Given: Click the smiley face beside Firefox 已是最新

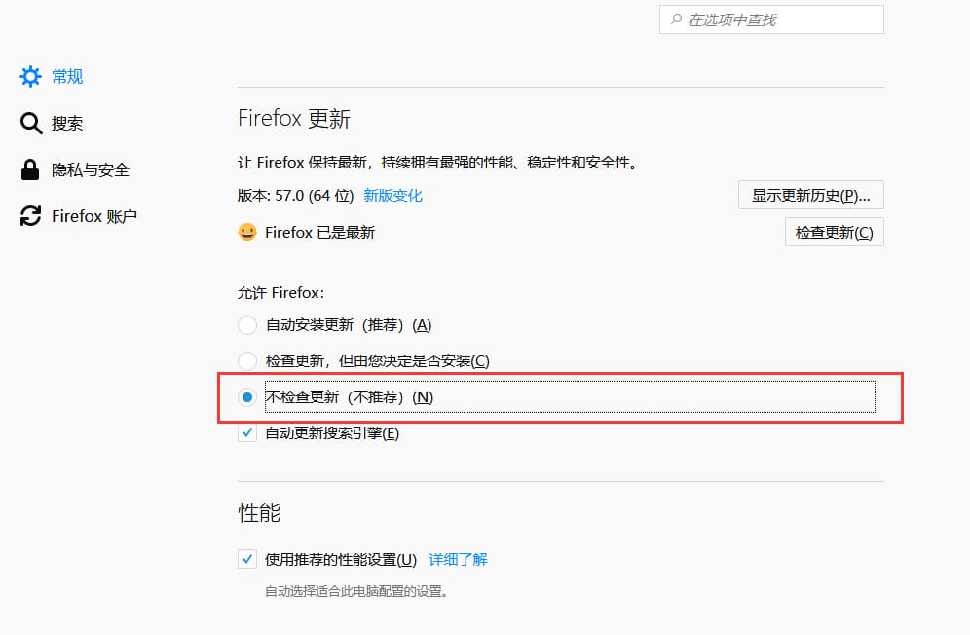Looking at the screenshot, I should click(x=248, y=232).
